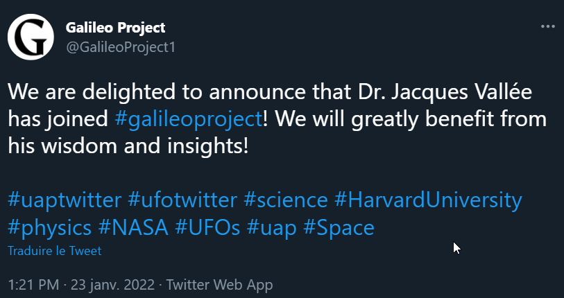Click the Galileo Project display name
The image size is (564, 298).
coord(115,28)
